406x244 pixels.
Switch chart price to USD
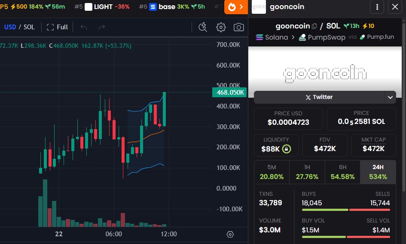point(10,27)
